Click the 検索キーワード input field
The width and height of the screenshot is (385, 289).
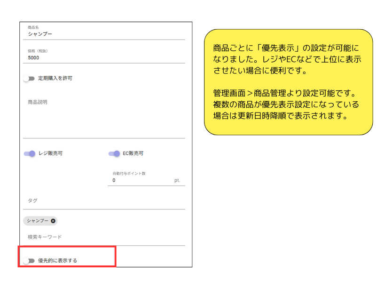[104, 237]
